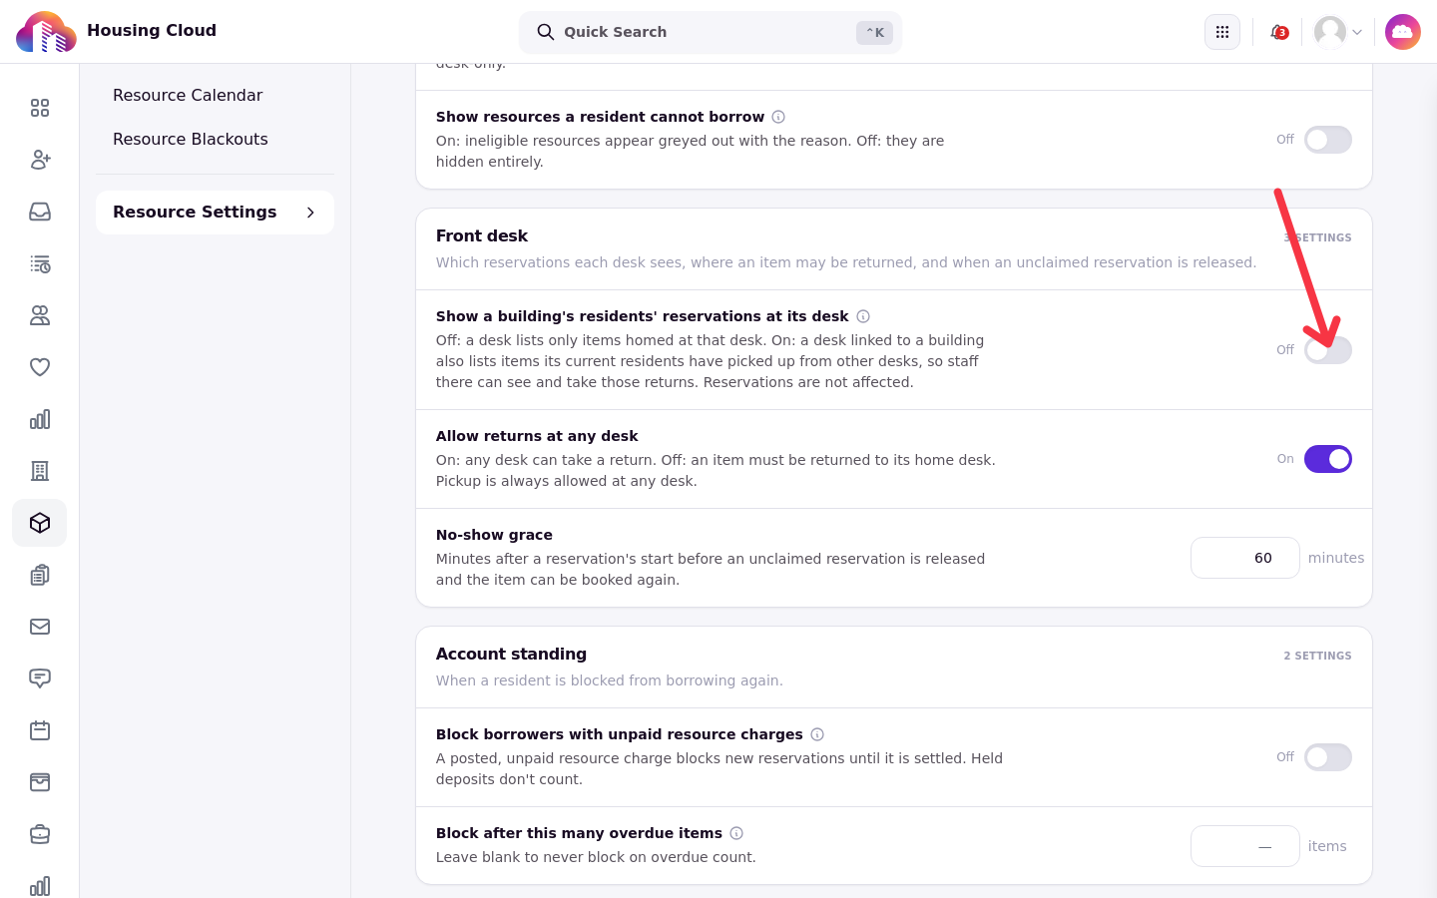The image size is (1437, 898).
Task: Open the inbox tray icon in sidebar
Action: (x=40, y=212)
